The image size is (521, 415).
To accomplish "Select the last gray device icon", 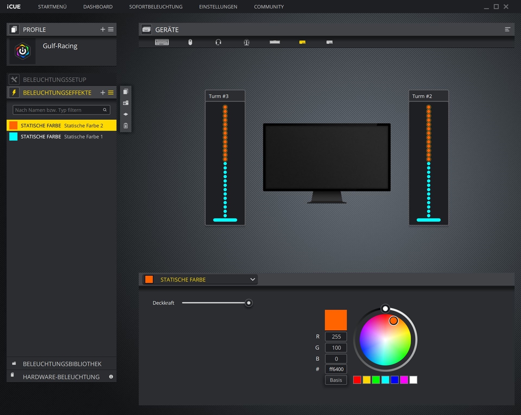I will [330, 42].
